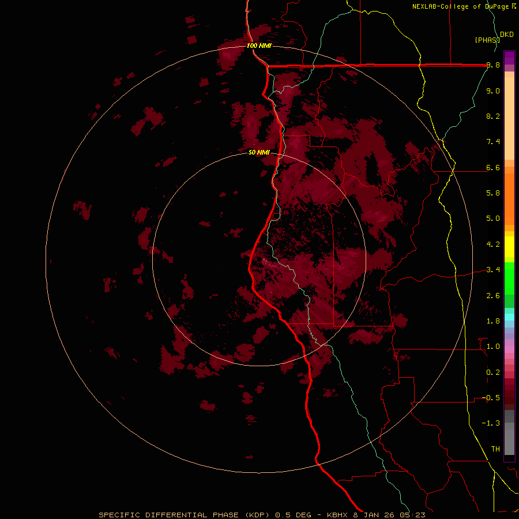
Task: Click the 9.0 scale value
Action: [x=493, y=91]
